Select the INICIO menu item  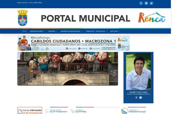pyautogui.click(x=25, y=31)
